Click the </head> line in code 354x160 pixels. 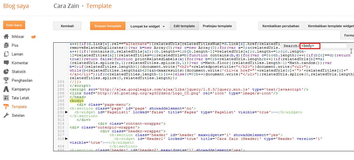click(x=78, y=97)
